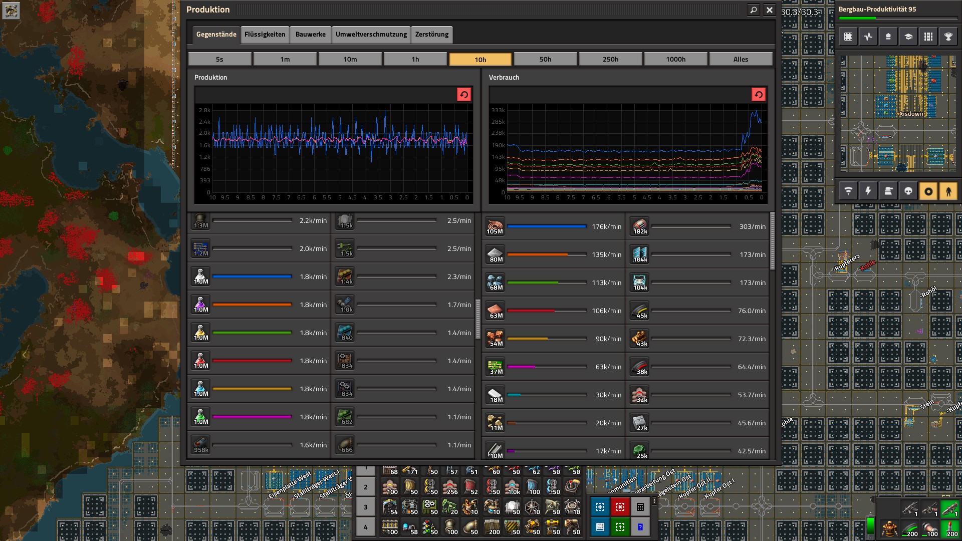Select the green upgrade planner shortcut
Image resolution: width=962 pixels, height=541 pixels.
pos(620,527)
